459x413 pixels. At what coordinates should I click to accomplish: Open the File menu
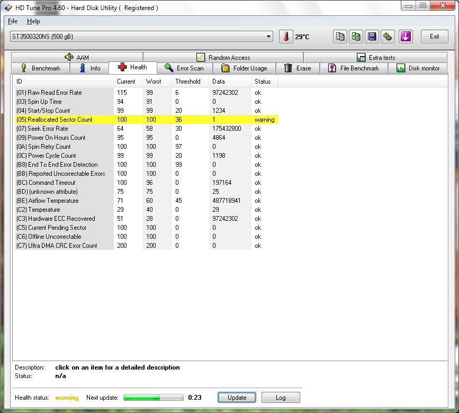click(13, 21)
